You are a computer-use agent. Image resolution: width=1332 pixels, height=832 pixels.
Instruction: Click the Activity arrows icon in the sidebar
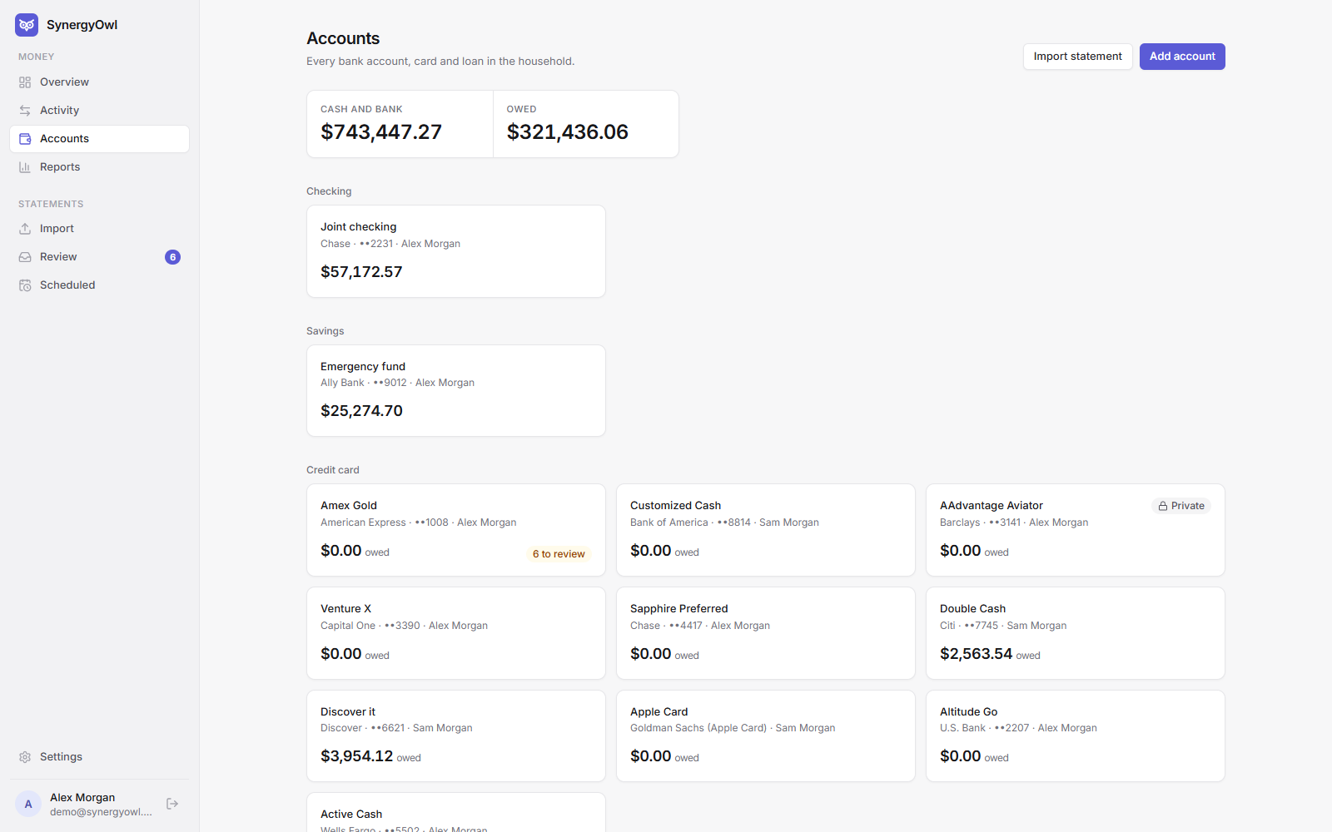[25, 111]
